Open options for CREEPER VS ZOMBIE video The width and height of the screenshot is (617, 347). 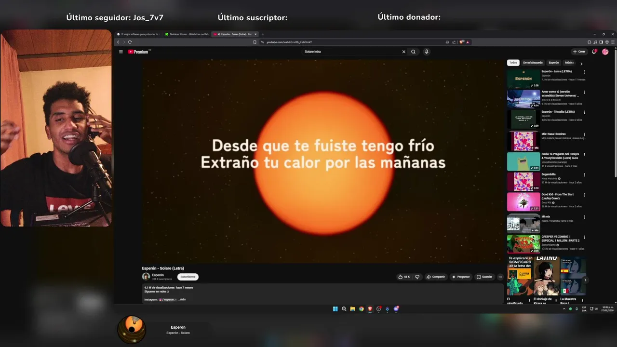[x=585, y=237]
